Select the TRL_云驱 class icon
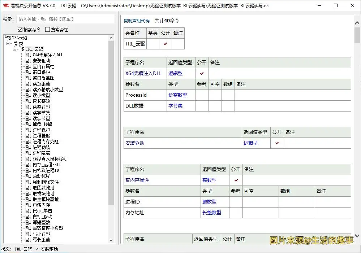Image resolution: width=361 pixels, height=253 pixels. (x=22, y=49)
